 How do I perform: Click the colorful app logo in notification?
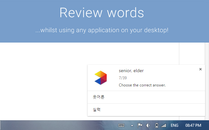coord(101,78)
